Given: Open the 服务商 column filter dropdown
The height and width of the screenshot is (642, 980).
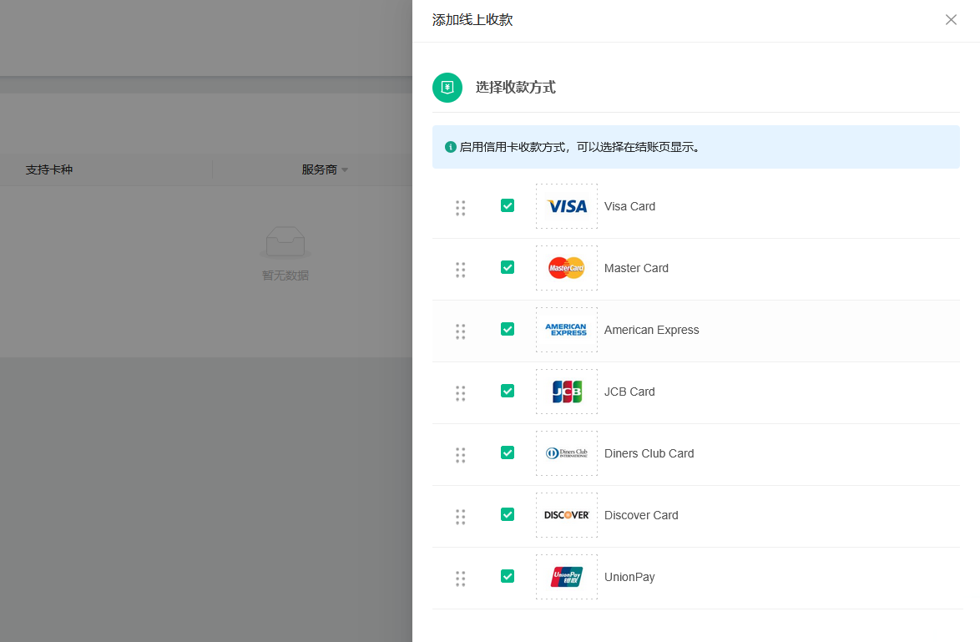Looking at the screenshot, I should pyautogui.click(x=344, y=170).
